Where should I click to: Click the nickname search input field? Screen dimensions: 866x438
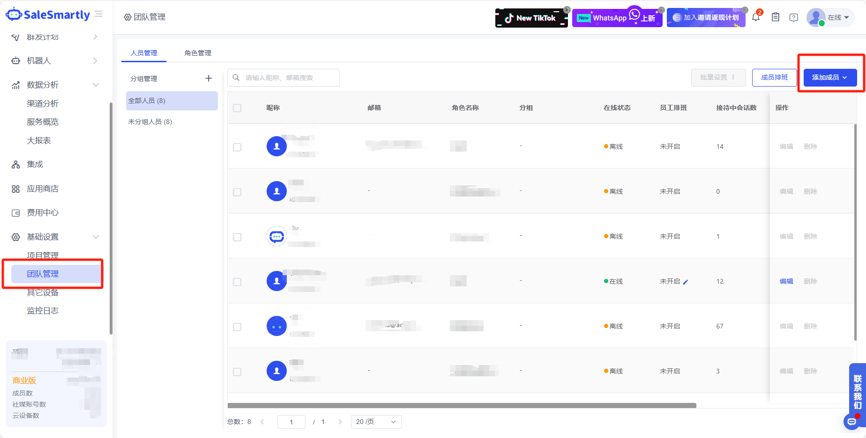(284, 78)
